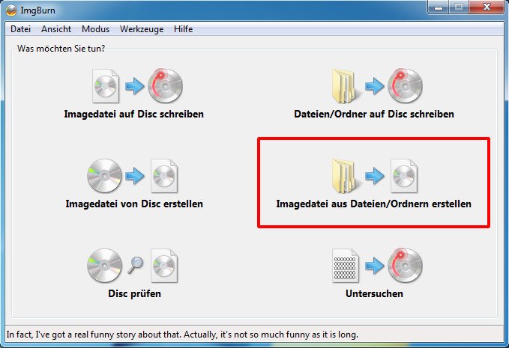This screenshot has width=509, height=348.
Task: Choose 'Imagedatei auf Disc schreiben'
Action: (x=133, y=114)
